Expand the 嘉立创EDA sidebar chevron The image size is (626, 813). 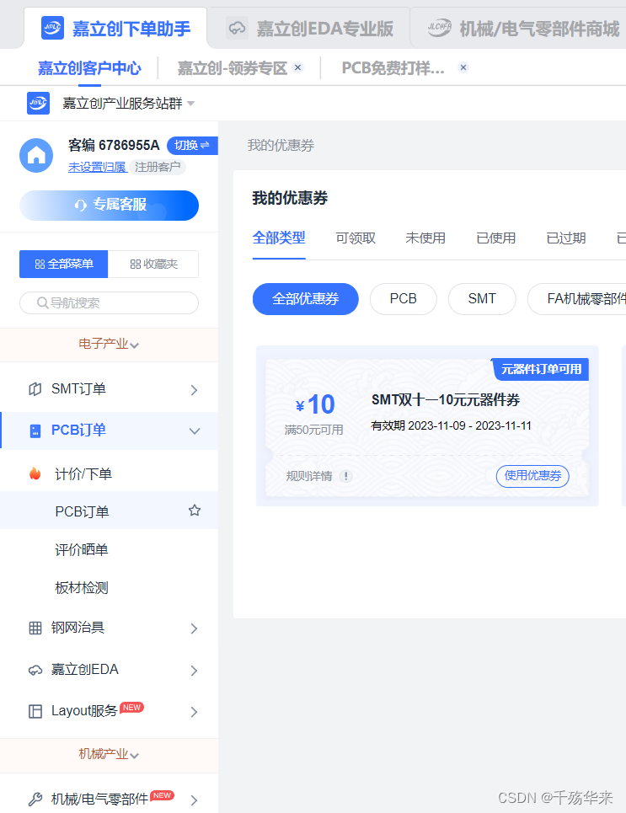coord(194,671)
